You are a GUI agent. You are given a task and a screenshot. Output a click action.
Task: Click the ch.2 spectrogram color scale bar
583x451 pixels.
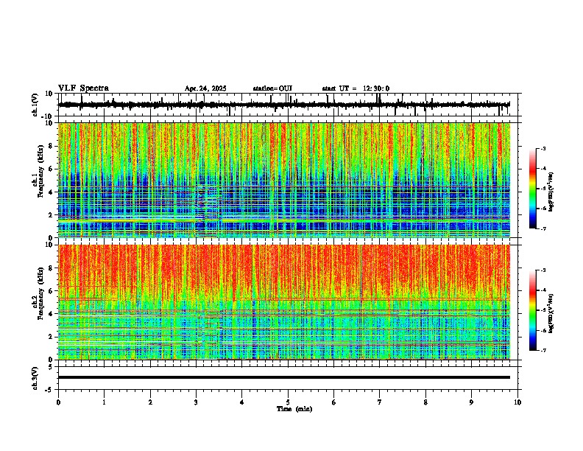coord(533,310)
